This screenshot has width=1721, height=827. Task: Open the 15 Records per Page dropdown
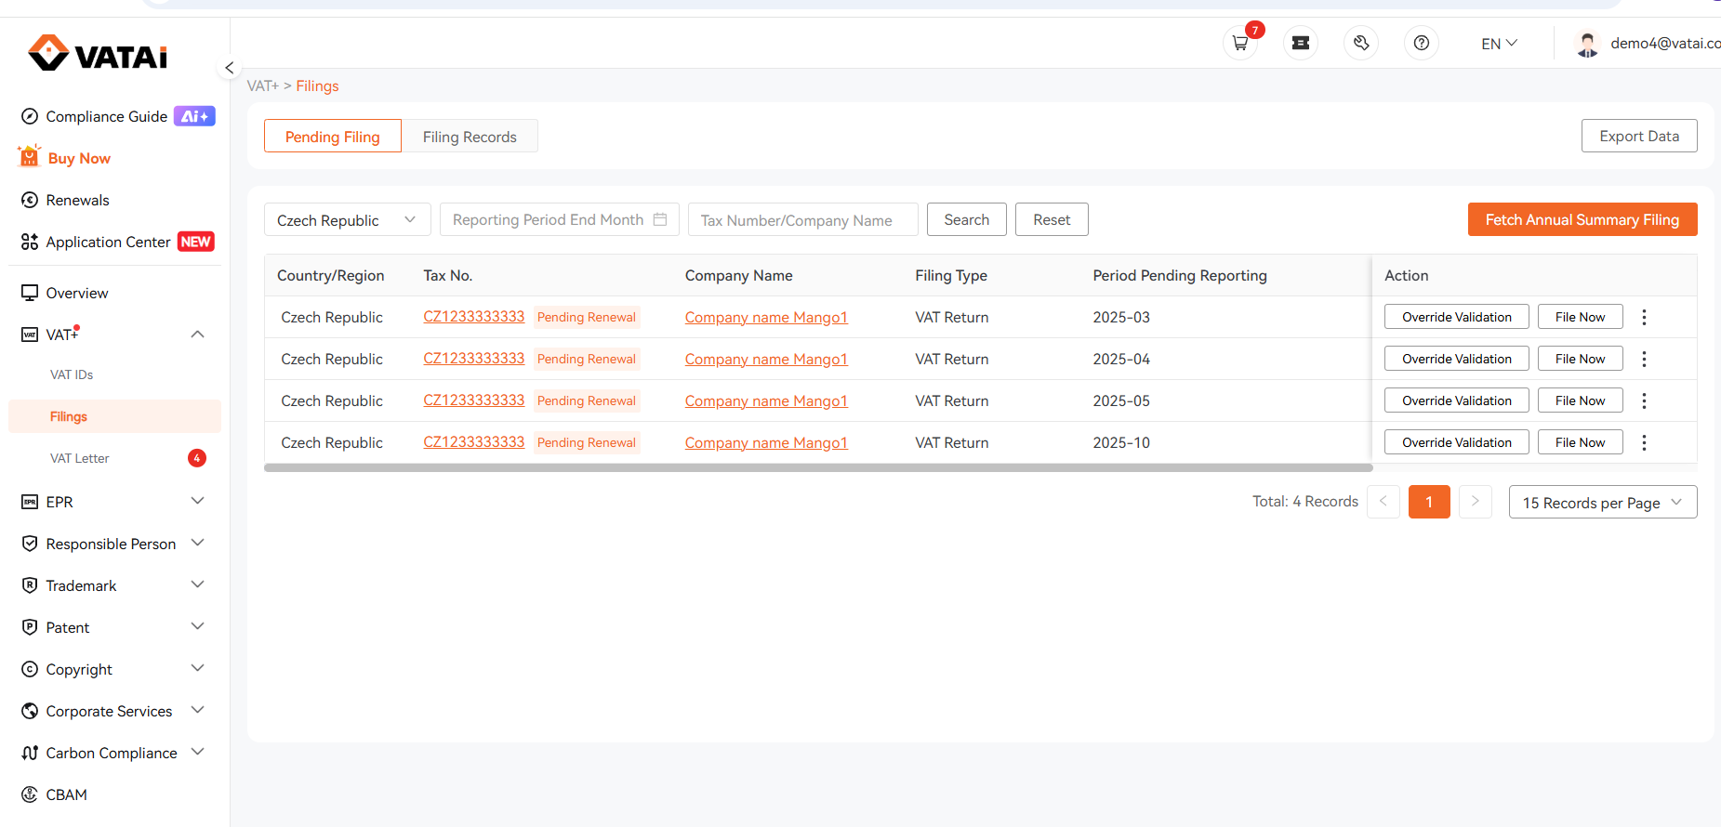[1603, 502]
